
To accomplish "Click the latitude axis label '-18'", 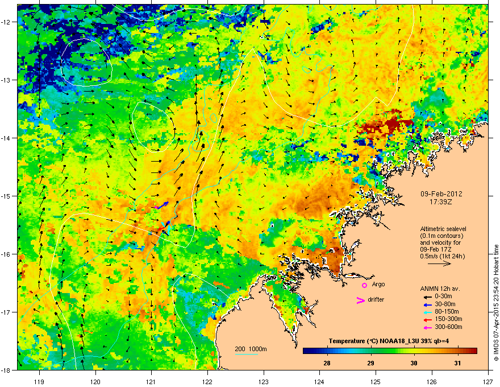I will (6, 370).
